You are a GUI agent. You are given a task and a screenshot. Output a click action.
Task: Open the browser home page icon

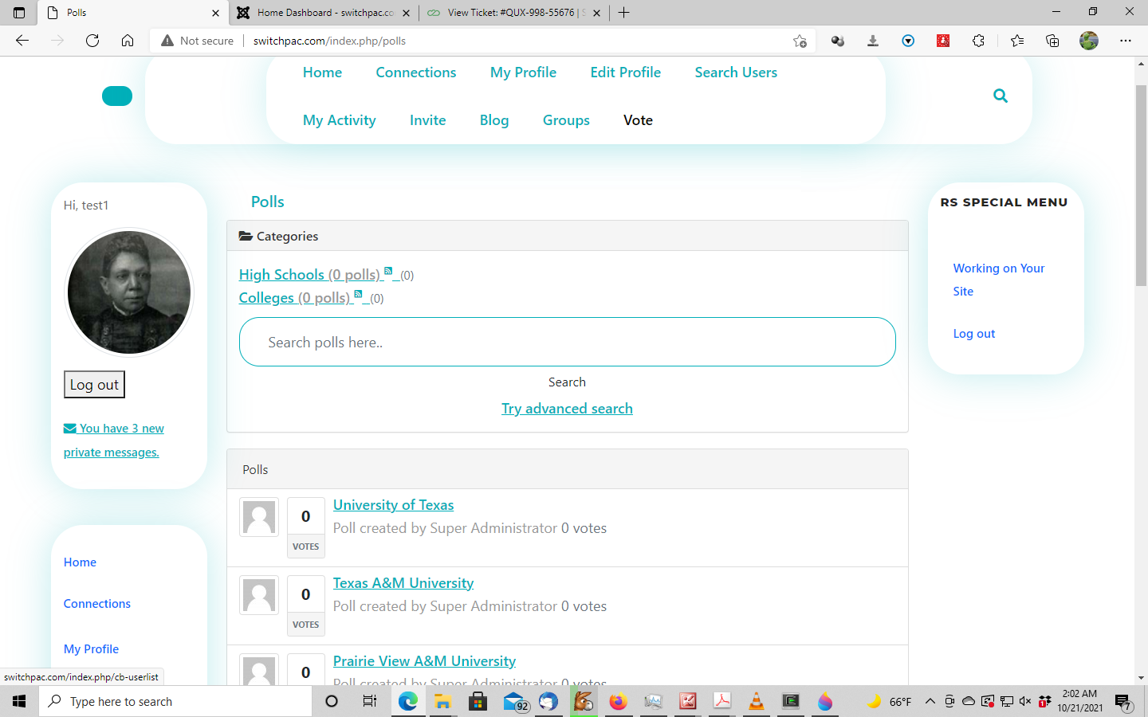pyautogui.click(x=128, y=41)
